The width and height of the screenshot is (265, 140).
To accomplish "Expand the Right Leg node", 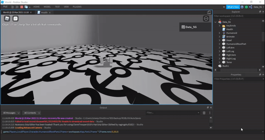I will (219, 59).
